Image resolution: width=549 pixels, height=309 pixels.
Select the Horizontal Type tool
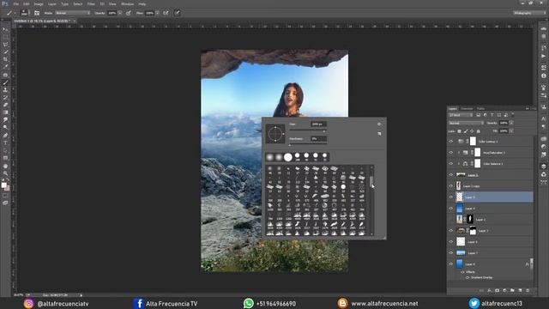(x=5, y=142)
